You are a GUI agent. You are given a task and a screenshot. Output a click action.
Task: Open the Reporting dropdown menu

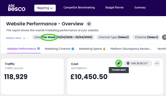point(45,8)
